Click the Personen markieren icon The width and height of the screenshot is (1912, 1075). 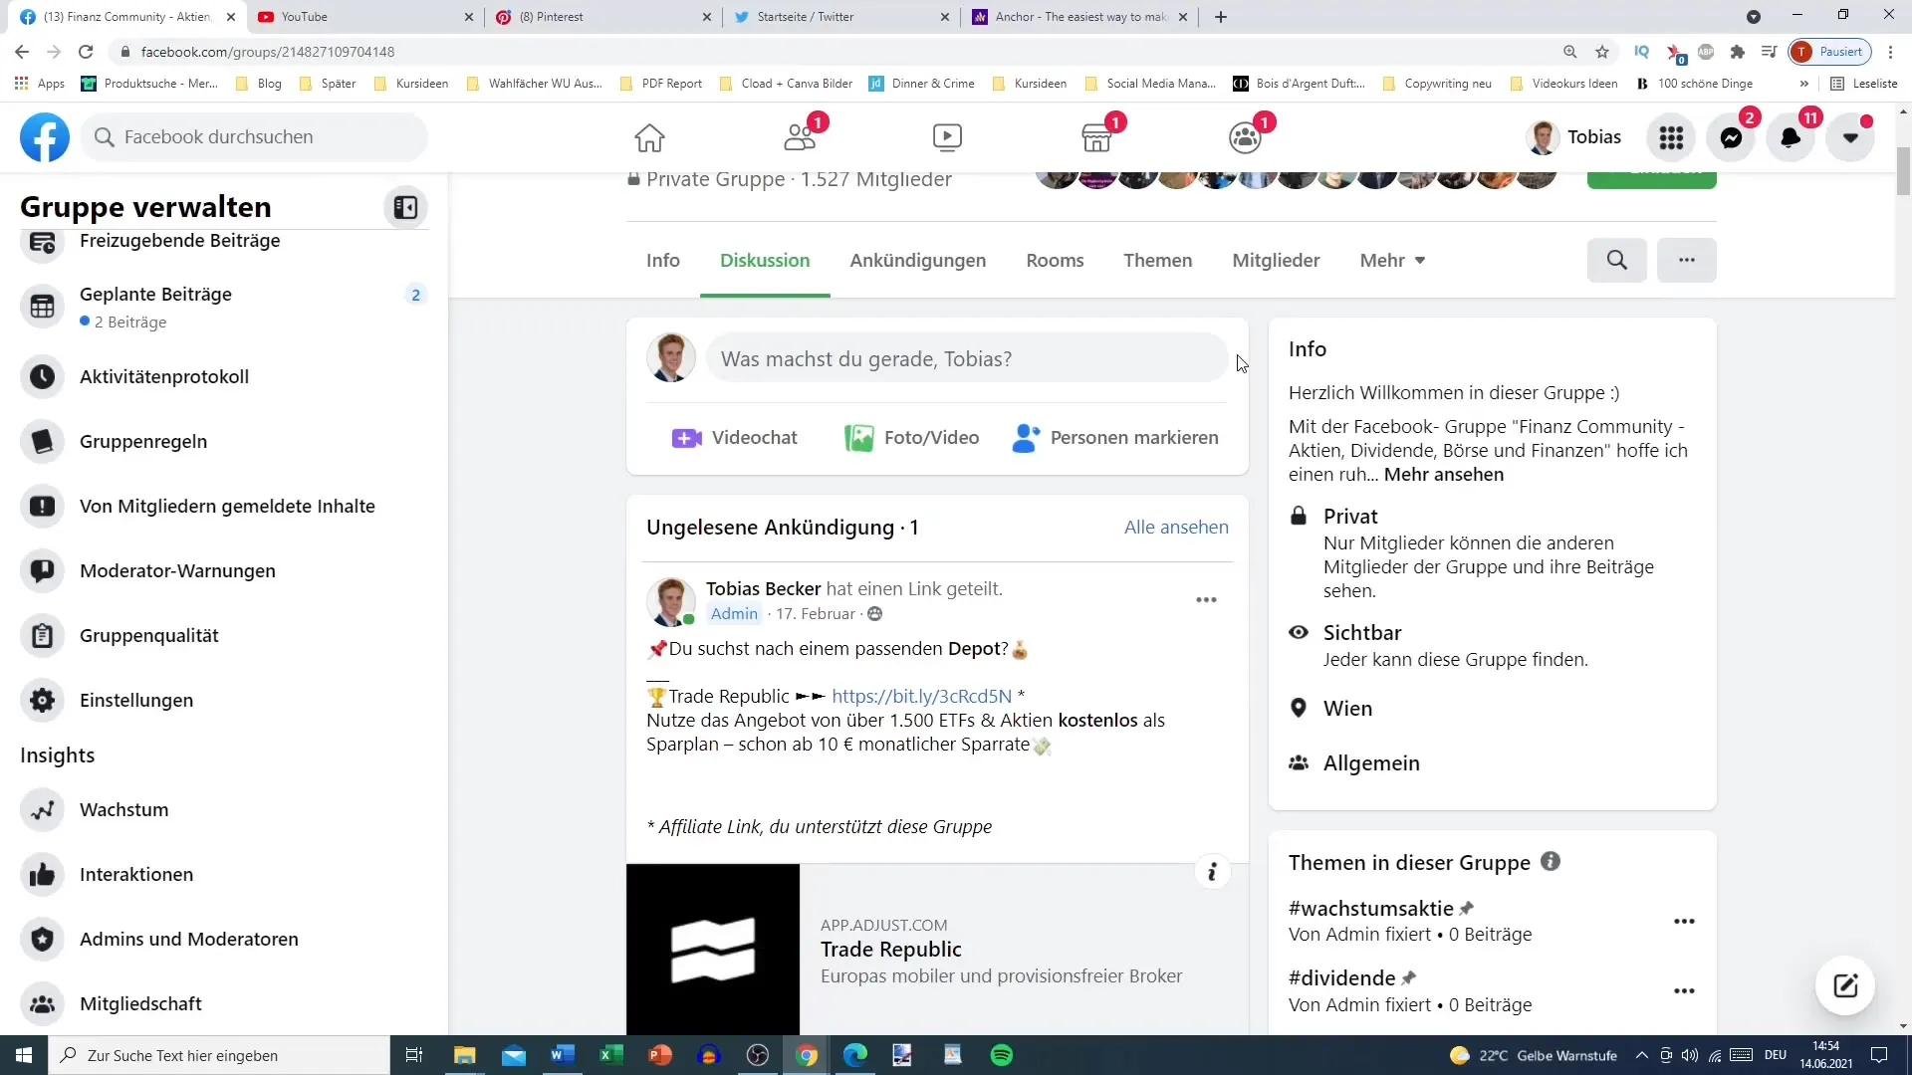[x=1027, y=437]
